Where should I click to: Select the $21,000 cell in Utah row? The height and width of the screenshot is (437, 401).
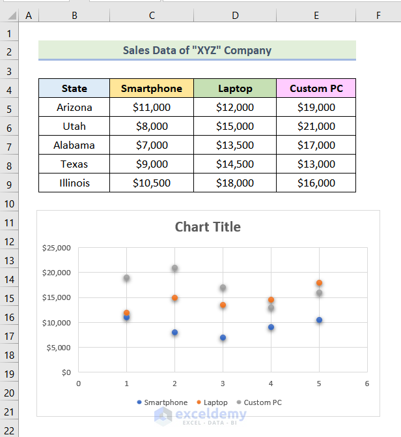coord(316,127)
